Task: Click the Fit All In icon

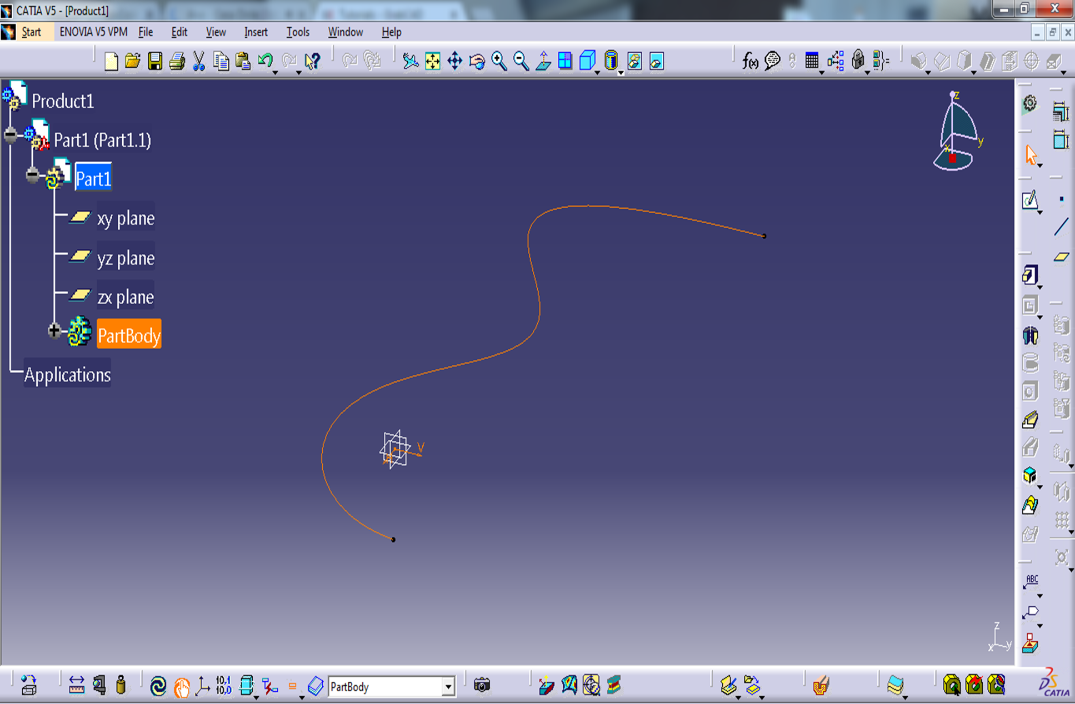Action: tap(432, 61)
